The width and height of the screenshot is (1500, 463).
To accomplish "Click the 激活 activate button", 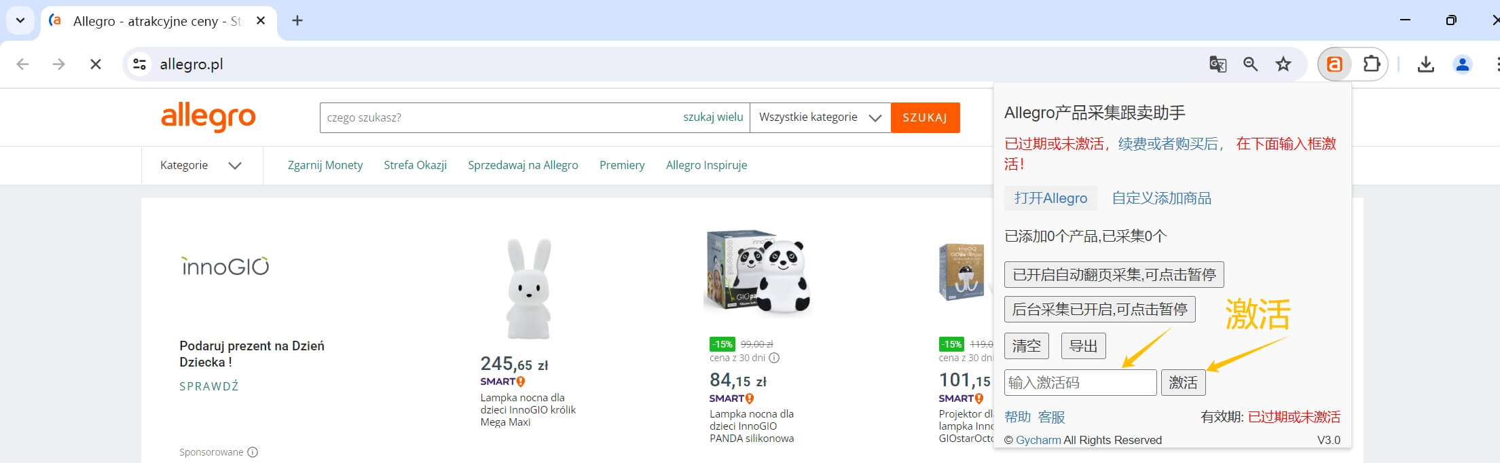I will pyautogui.click(x=1184, y=383).
